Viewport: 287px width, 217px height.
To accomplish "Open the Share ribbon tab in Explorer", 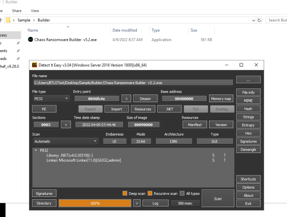I will (17, 11).
